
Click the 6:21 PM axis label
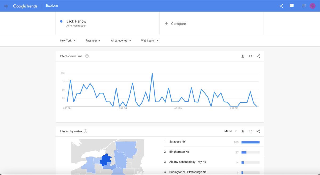(x=67, y=108)
